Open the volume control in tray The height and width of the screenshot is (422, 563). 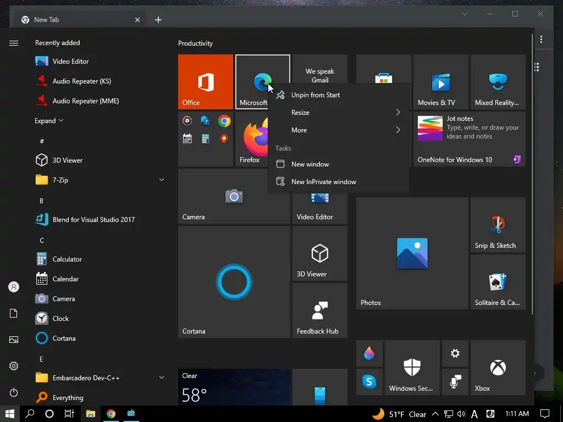[461, 414]
